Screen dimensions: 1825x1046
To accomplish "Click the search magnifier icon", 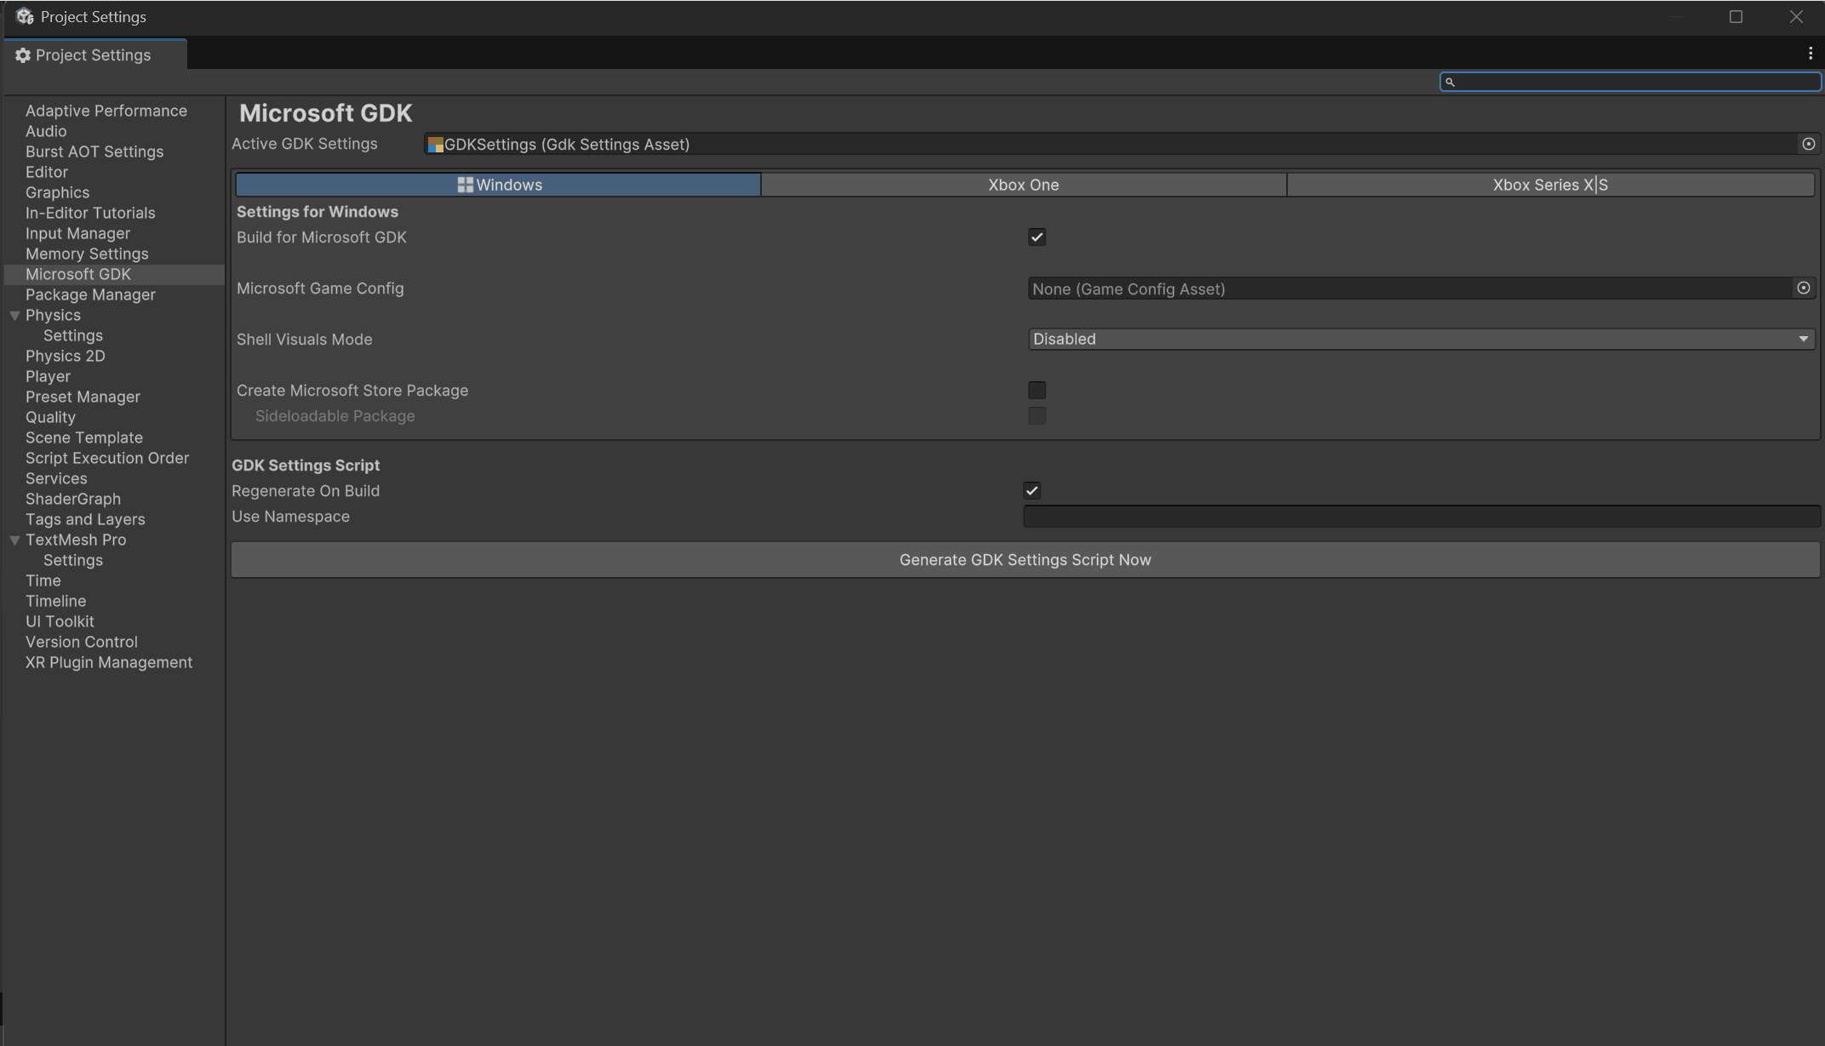I will (x=1450, y=82).
